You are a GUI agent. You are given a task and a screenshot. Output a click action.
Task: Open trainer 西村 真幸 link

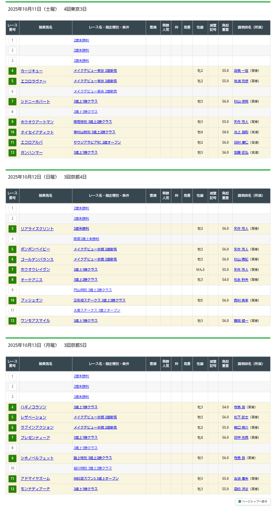[241, 300]
